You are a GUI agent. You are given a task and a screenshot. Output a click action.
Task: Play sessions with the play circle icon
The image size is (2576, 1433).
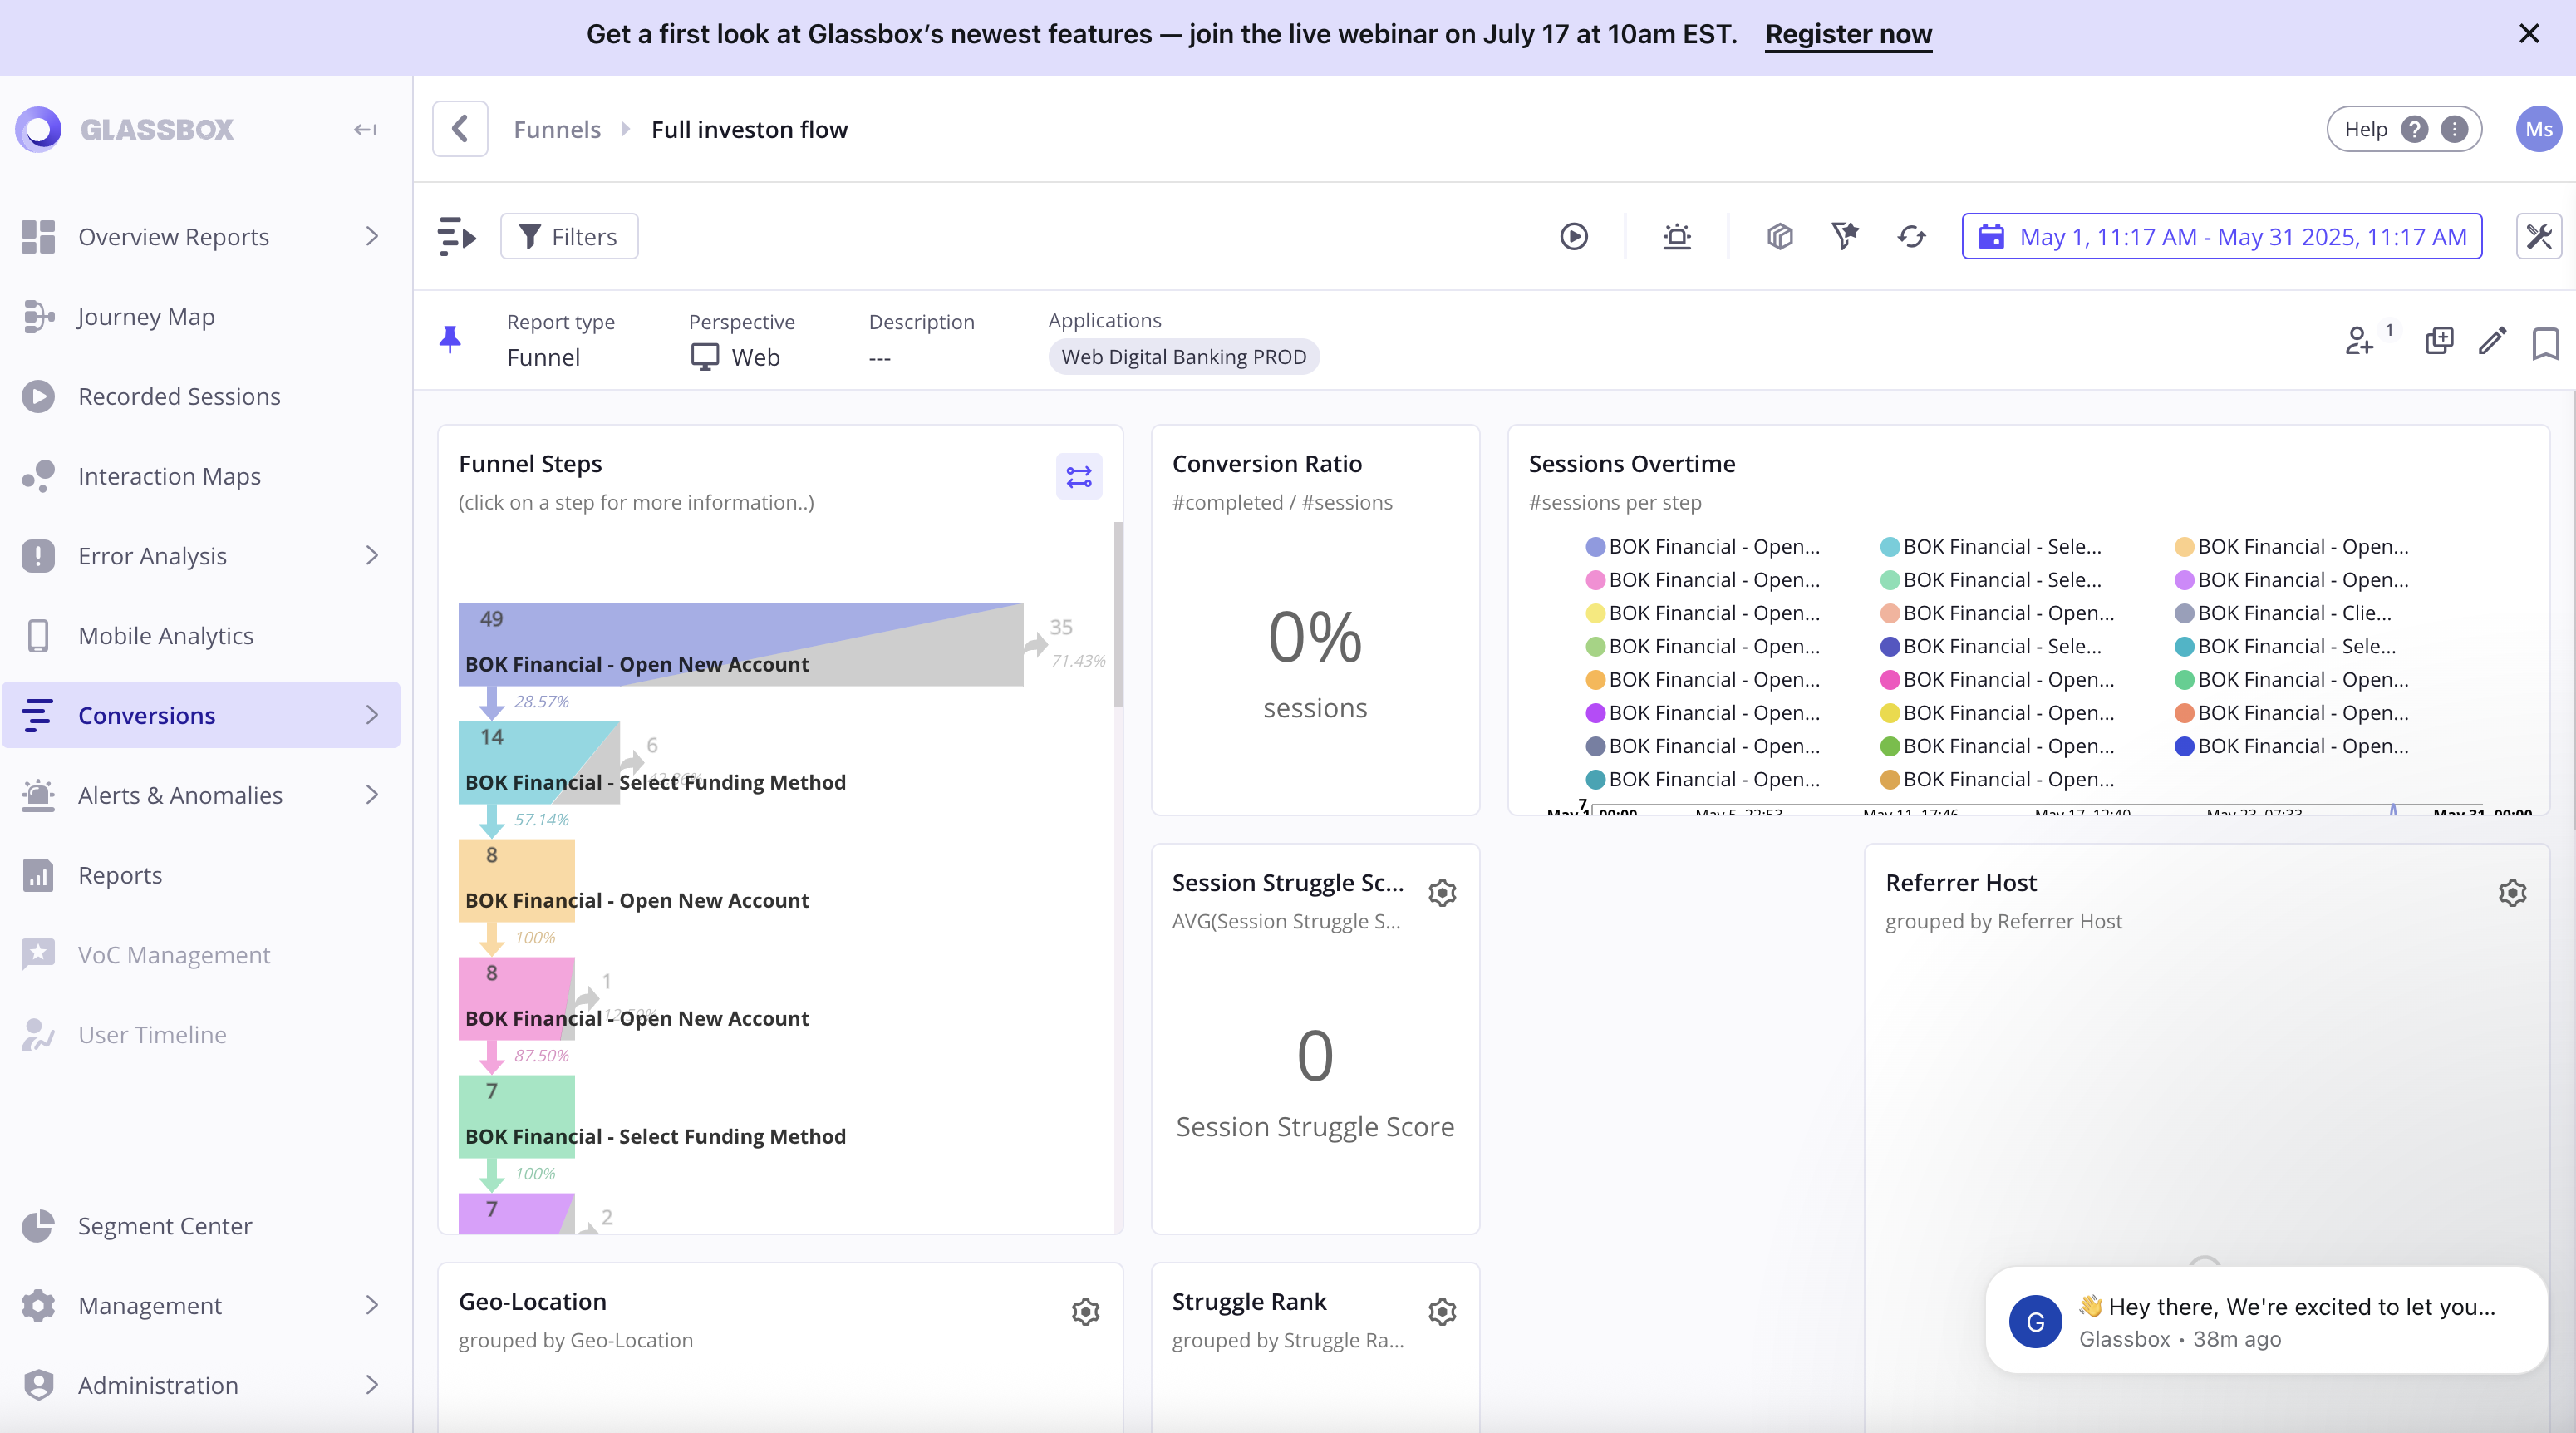click(x=1574, y=237)
